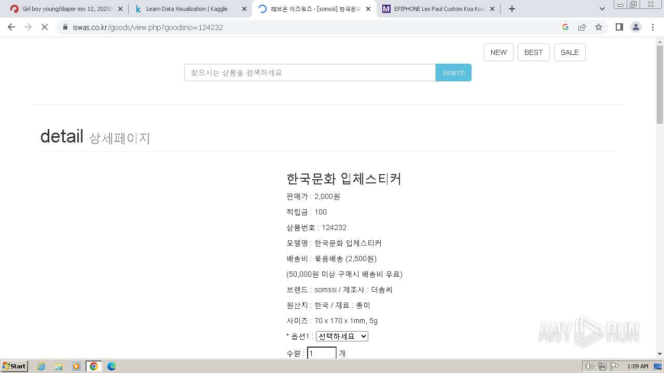
Task: Open the 옵션1 선택하세요 dropdown
Action: [342, 336]
